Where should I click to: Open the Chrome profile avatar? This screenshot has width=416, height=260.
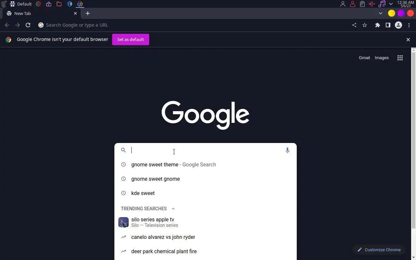(x=398, y=25)
